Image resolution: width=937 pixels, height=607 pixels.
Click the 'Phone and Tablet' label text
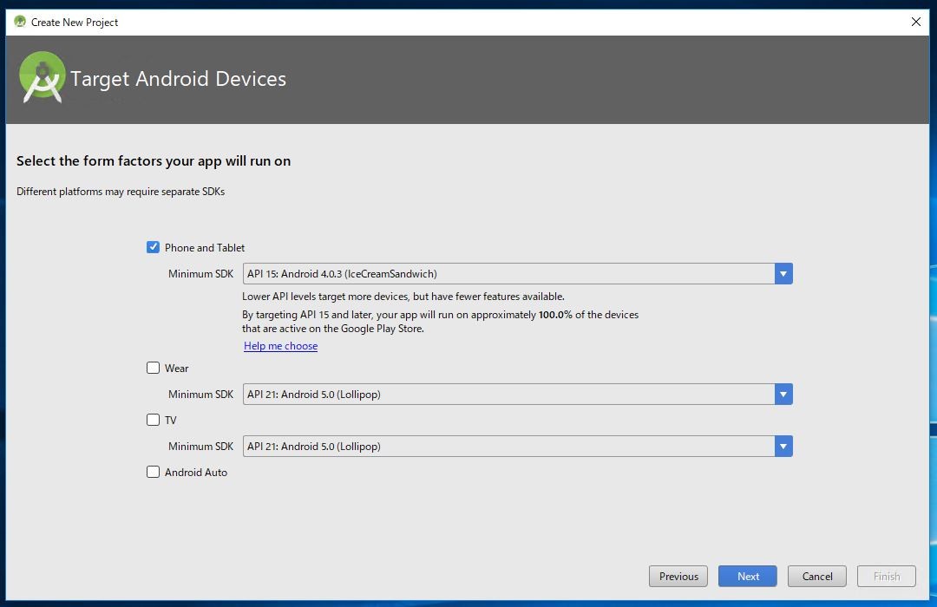pyautogui.click(x=205, y=248)
